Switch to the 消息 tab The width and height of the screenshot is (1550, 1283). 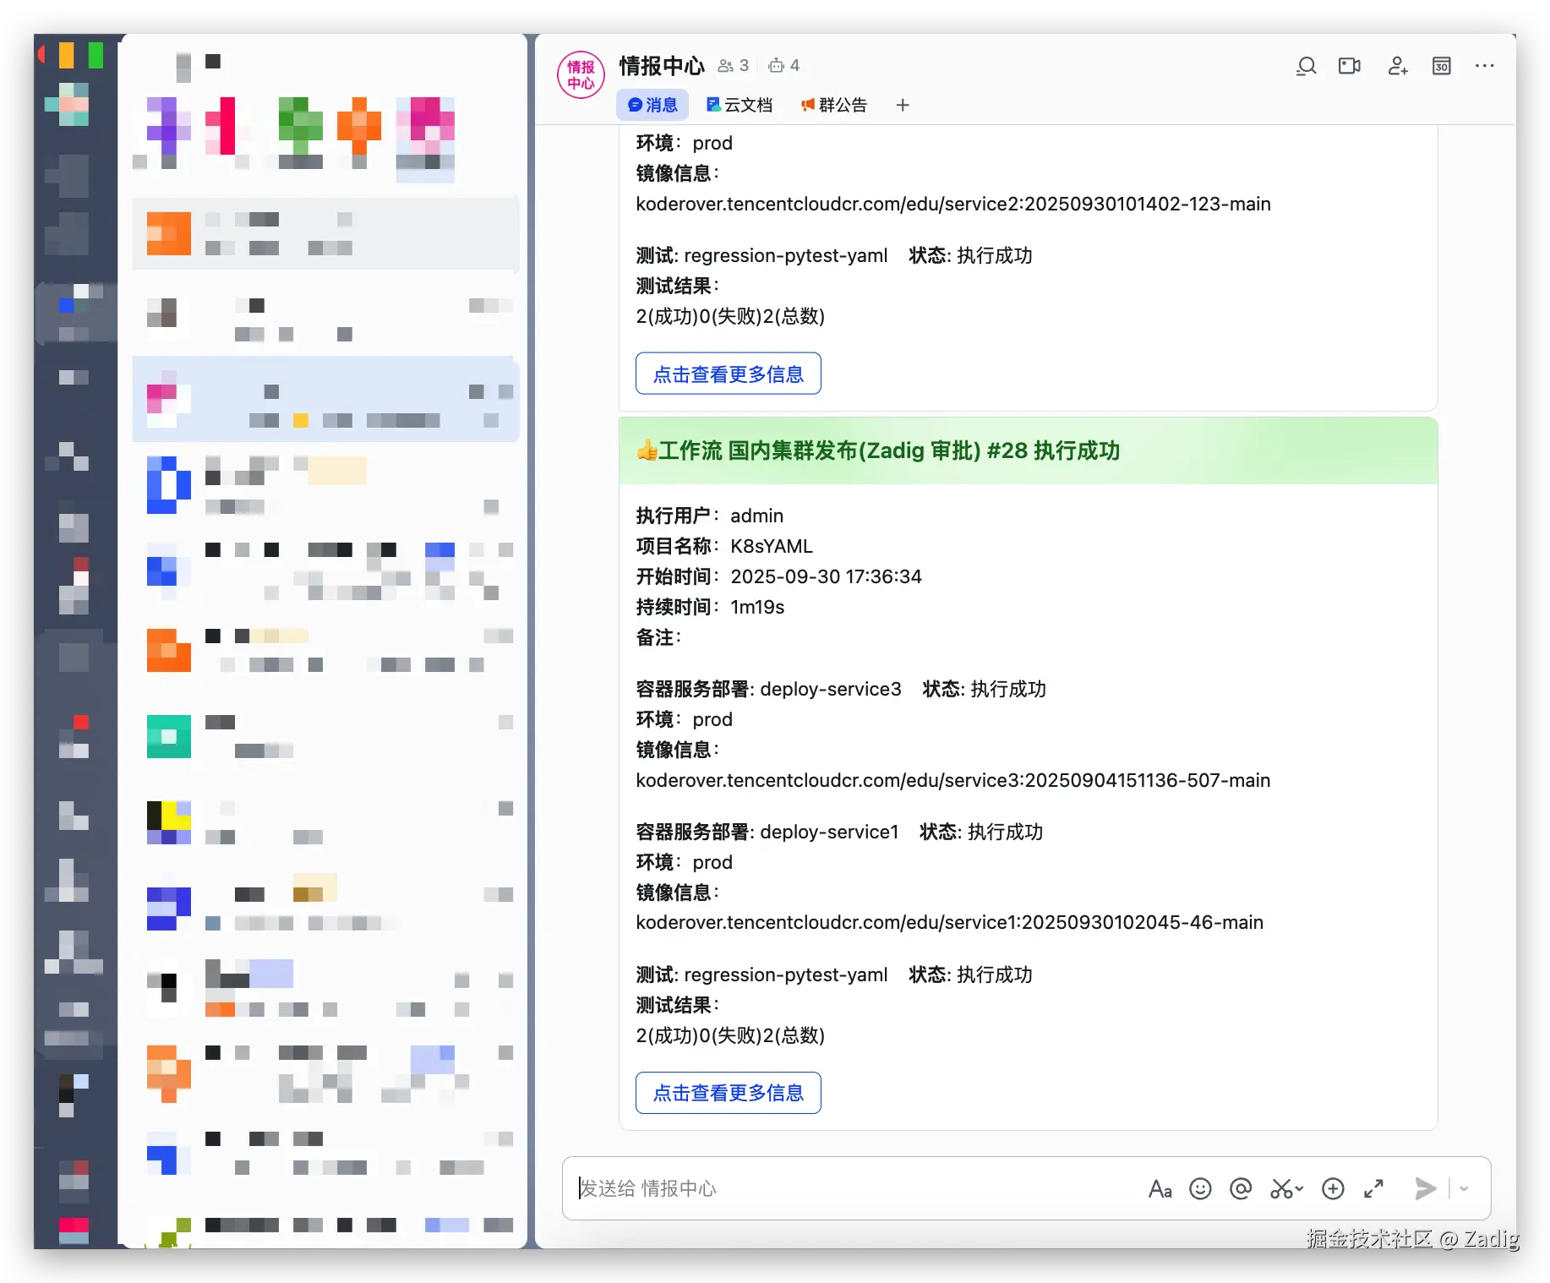coord(652,105)
